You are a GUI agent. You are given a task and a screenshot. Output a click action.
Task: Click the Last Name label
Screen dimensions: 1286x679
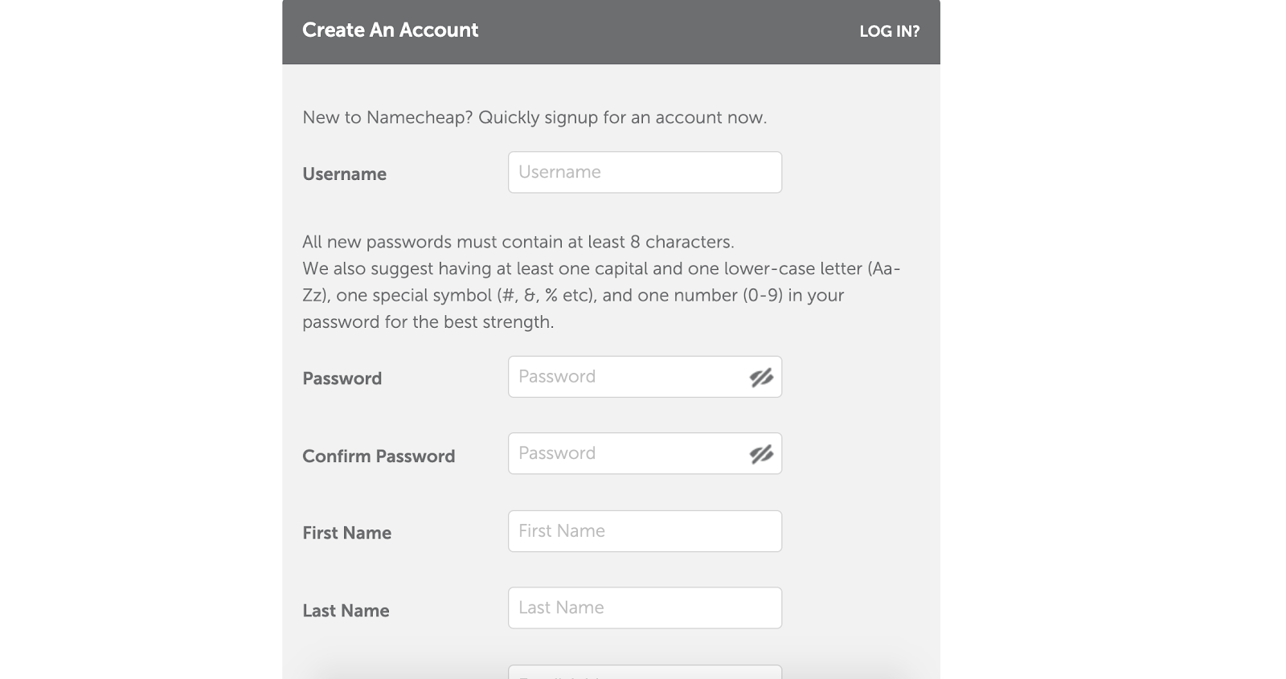point(346,611)
